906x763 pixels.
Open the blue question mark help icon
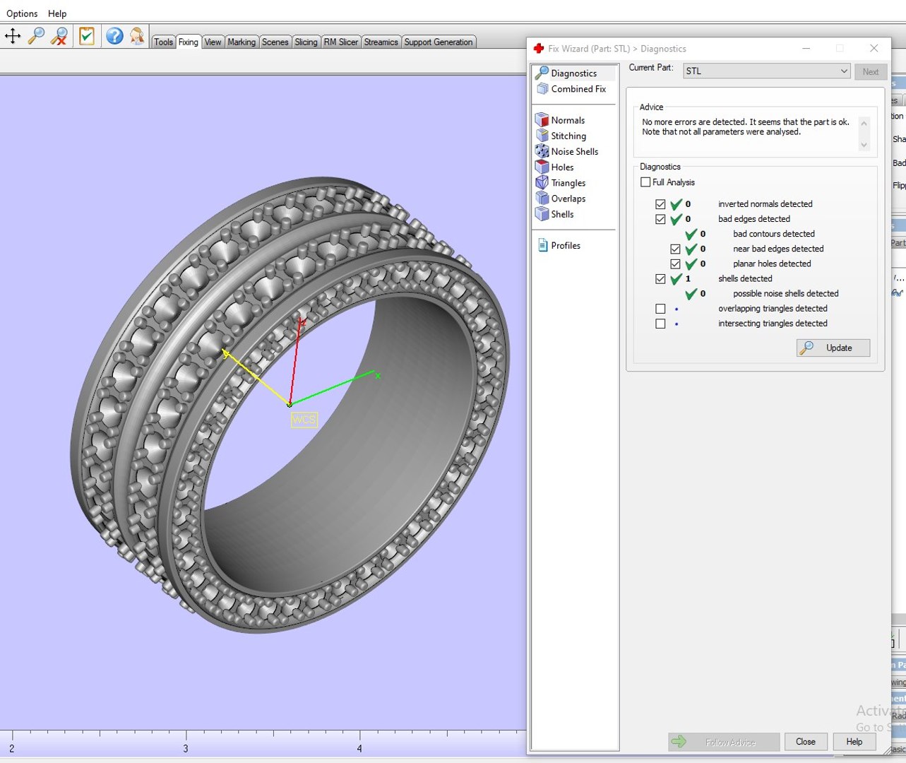click(114, 36)
